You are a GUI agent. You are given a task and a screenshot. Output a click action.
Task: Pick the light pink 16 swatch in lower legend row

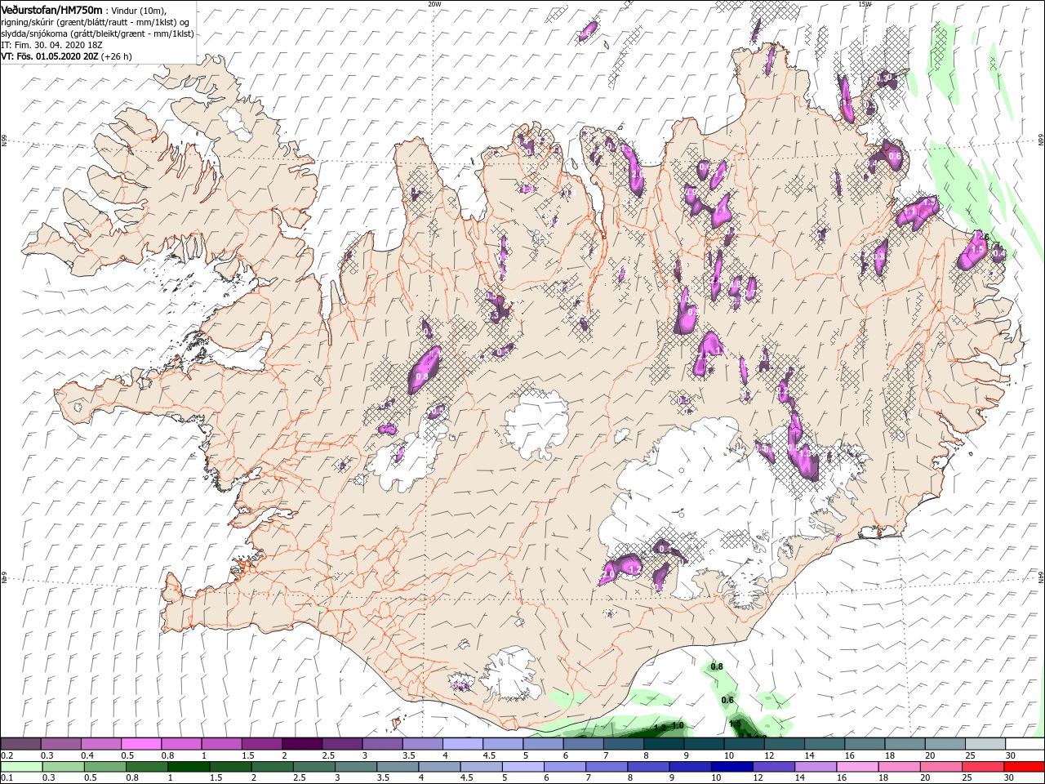tap(857, 767)
